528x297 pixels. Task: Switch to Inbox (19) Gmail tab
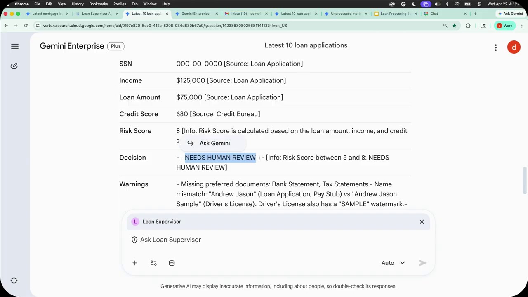[x=245, y=14]
